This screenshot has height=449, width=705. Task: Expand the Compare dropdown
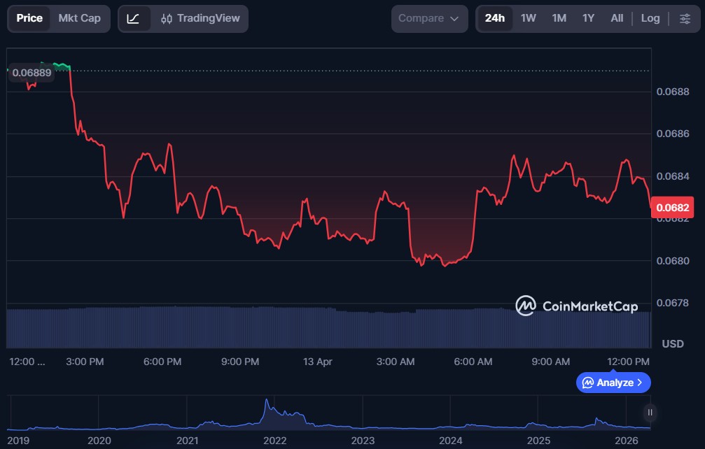coord(429,18)
